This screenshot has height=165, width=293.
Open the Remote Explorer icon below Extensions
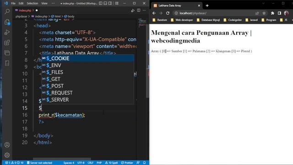(7, 53)
